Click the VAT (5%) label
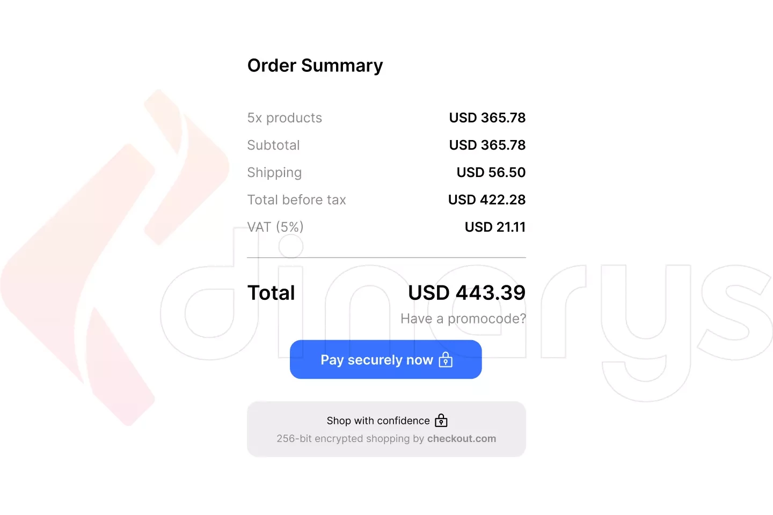 pyautogui.click(x=275, y=227)
